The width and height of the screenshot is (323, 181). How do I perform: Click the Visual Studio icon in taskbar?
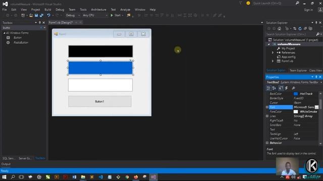pyautogui.click(x=153, y=177)
